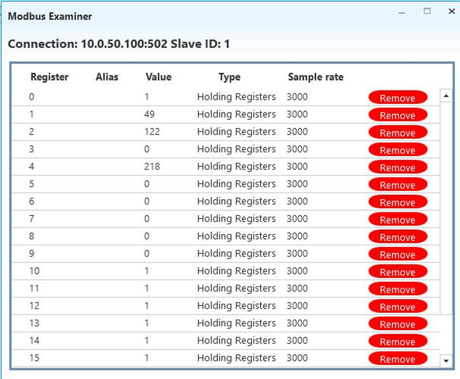Select value 218 in register 4 row
Image resolution: width=460 pixels, height=379 pixels.
(x=152, y=166)
